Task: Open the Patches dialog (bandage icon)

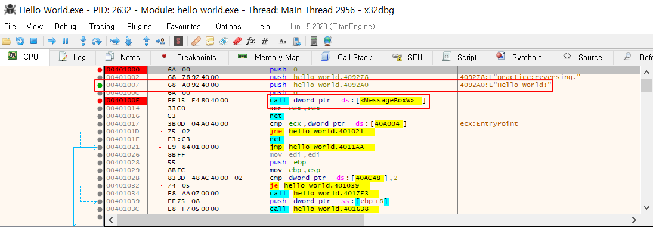Action: [x=196, y=41]
